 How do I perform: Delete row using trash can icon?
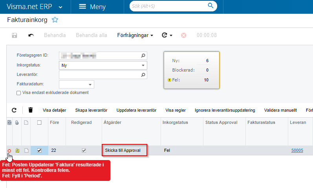tap(30, 110)
